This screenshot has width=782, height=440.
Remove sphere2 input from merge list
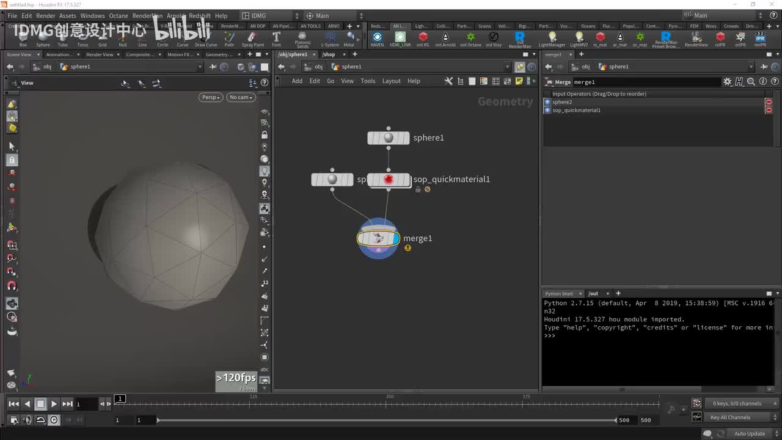769,102
